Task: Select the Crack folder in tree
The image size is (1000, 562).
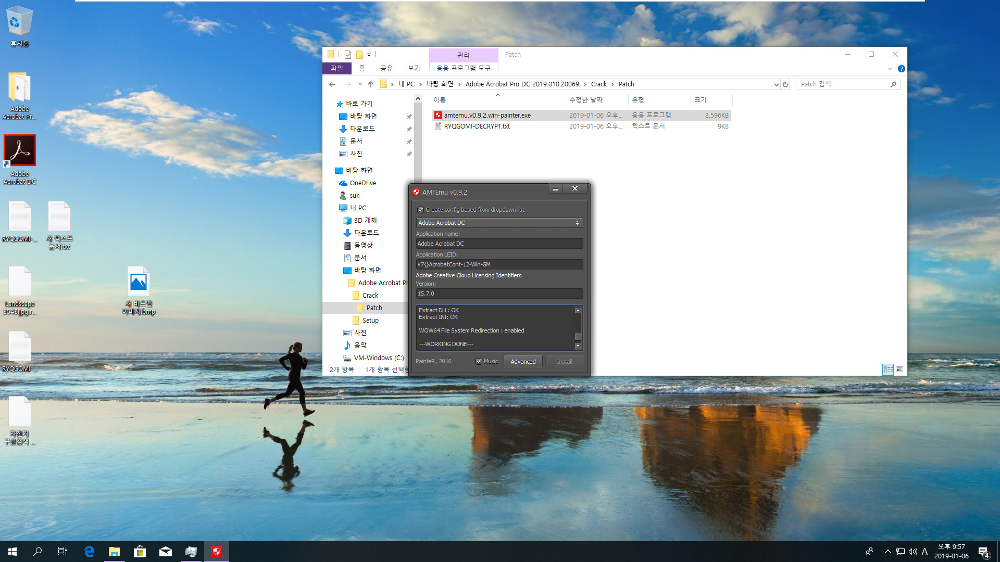Action: (370, 296)
